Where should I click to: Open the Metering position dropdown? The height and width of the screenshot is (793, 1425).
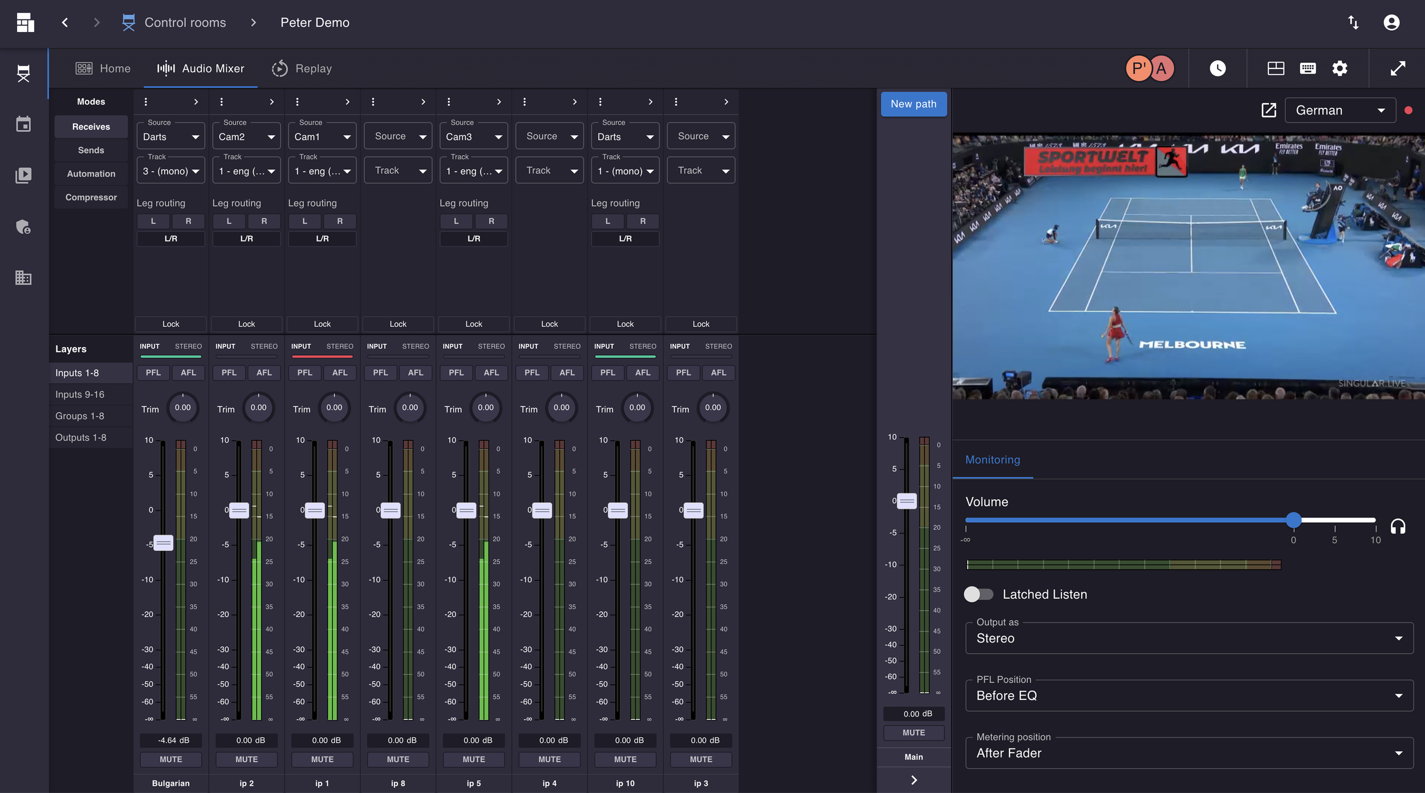[x=1189, y=753]
